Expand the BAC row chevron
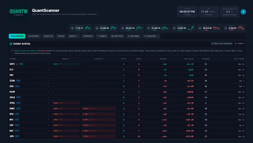Viewport: 253px width, 143px height. 48,131
